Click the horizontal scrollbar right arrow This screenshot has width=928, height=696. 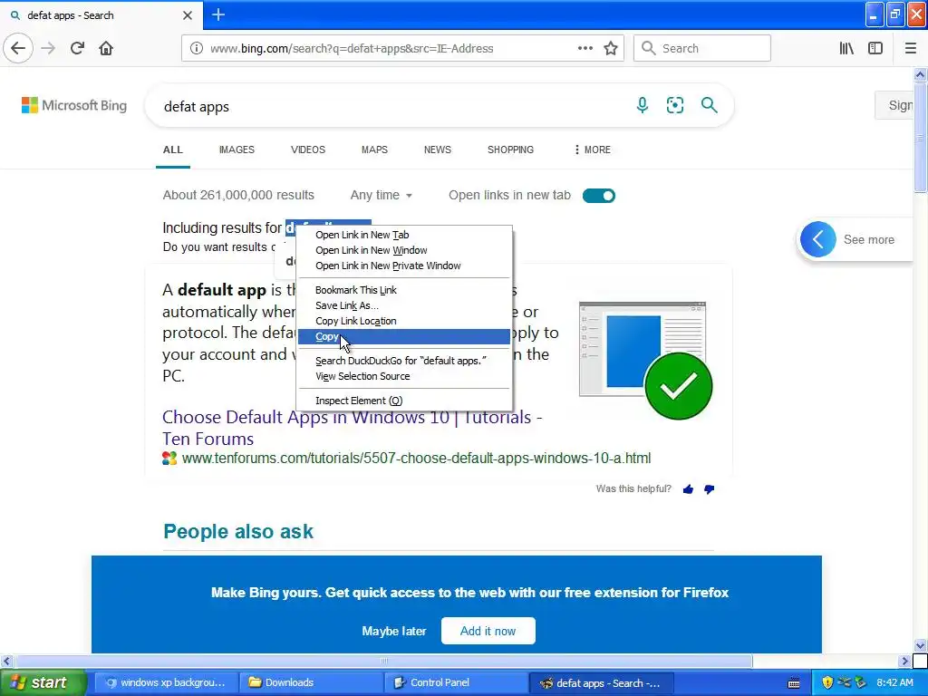coord(905,661)
